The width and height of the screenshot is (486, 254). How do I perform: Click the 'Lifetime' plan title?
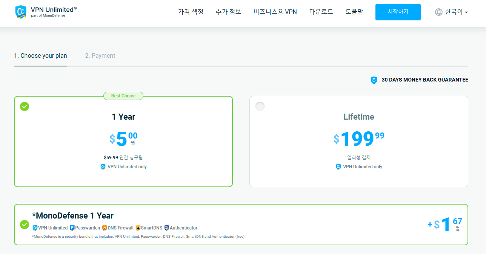click(x=359, y=117)
